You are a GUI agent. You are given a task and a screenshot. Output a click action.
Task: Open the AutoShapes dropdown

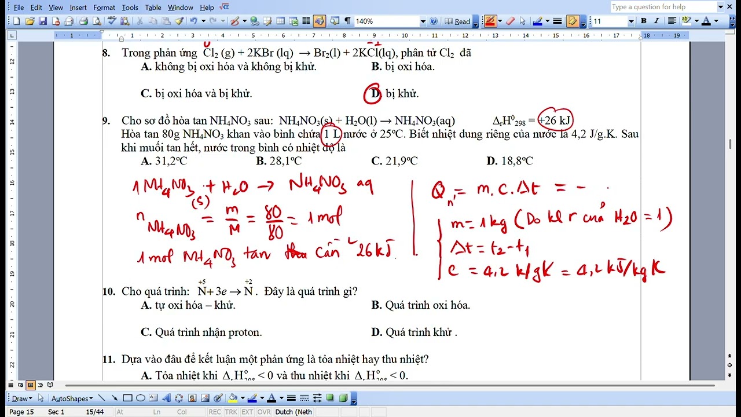click(x=72, y=398)
